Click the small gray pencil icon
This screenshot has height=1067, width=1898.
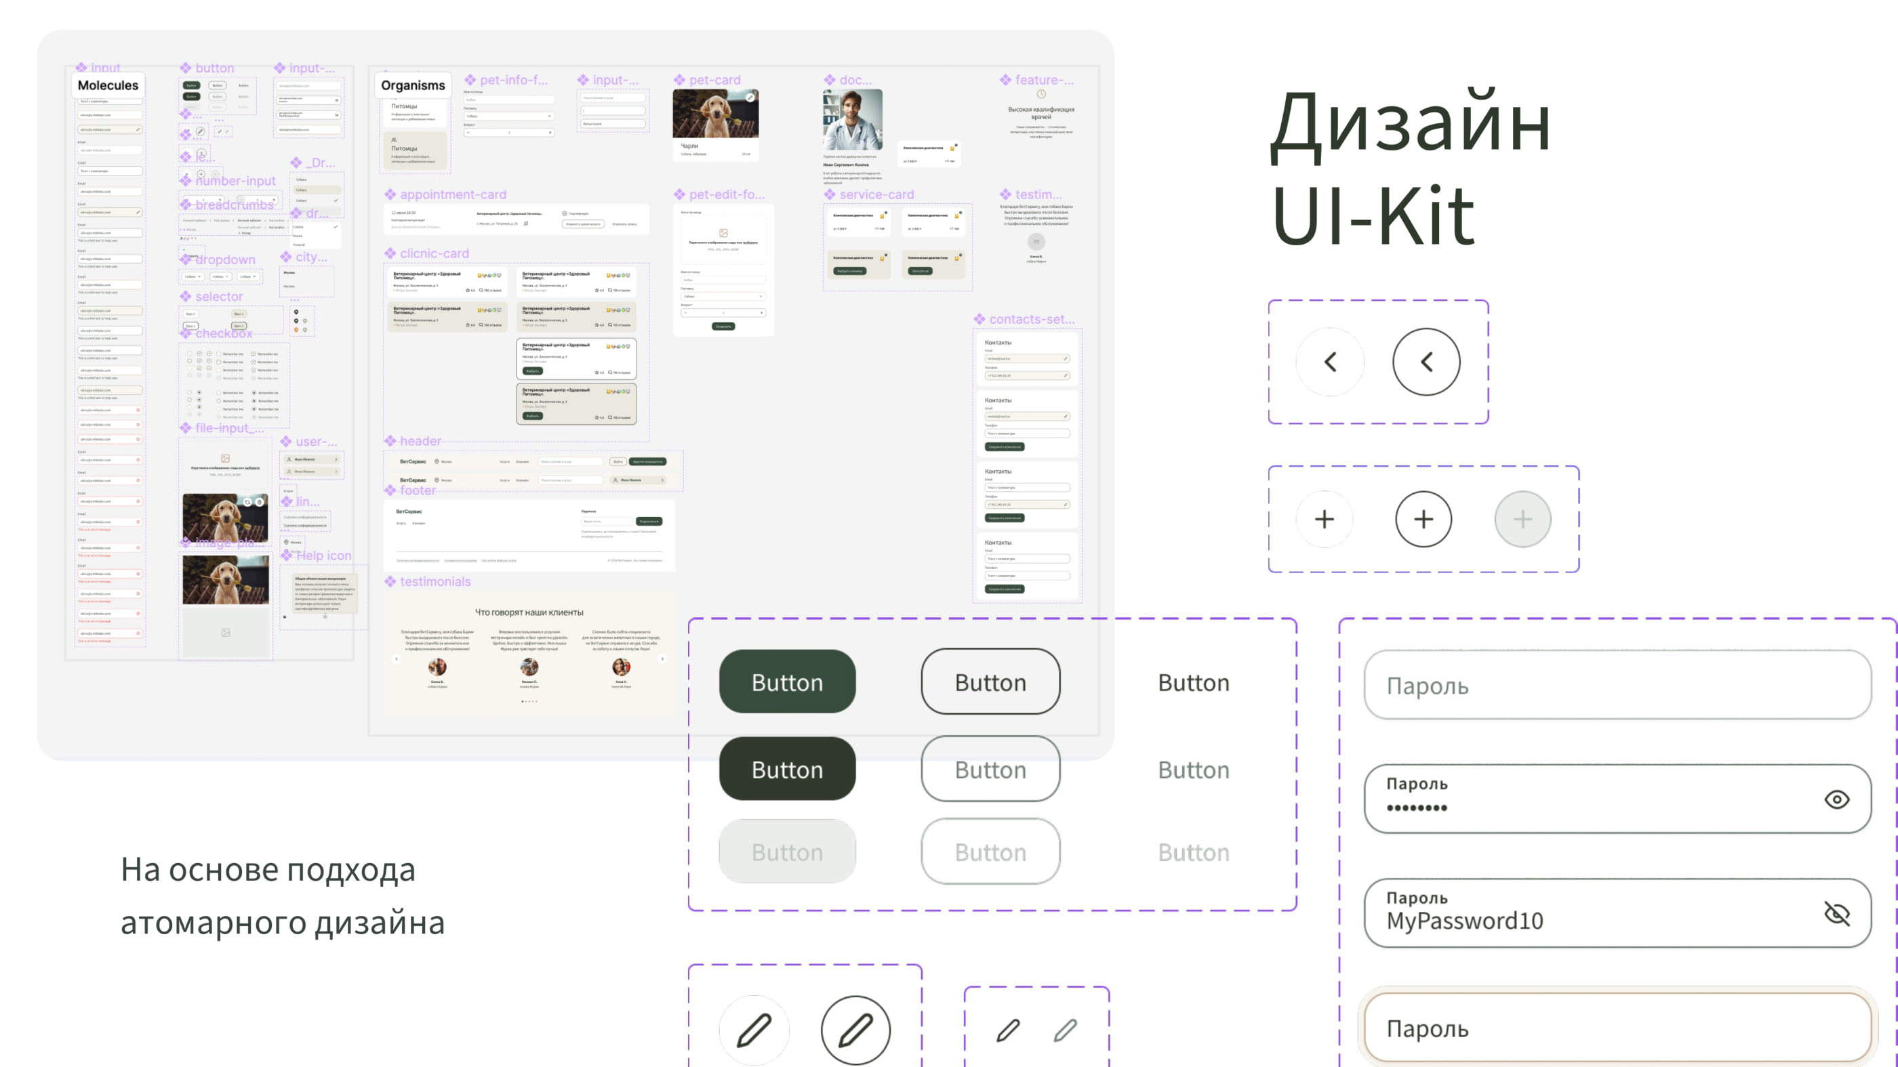pyautogui.click(x=1065, y=1030)
